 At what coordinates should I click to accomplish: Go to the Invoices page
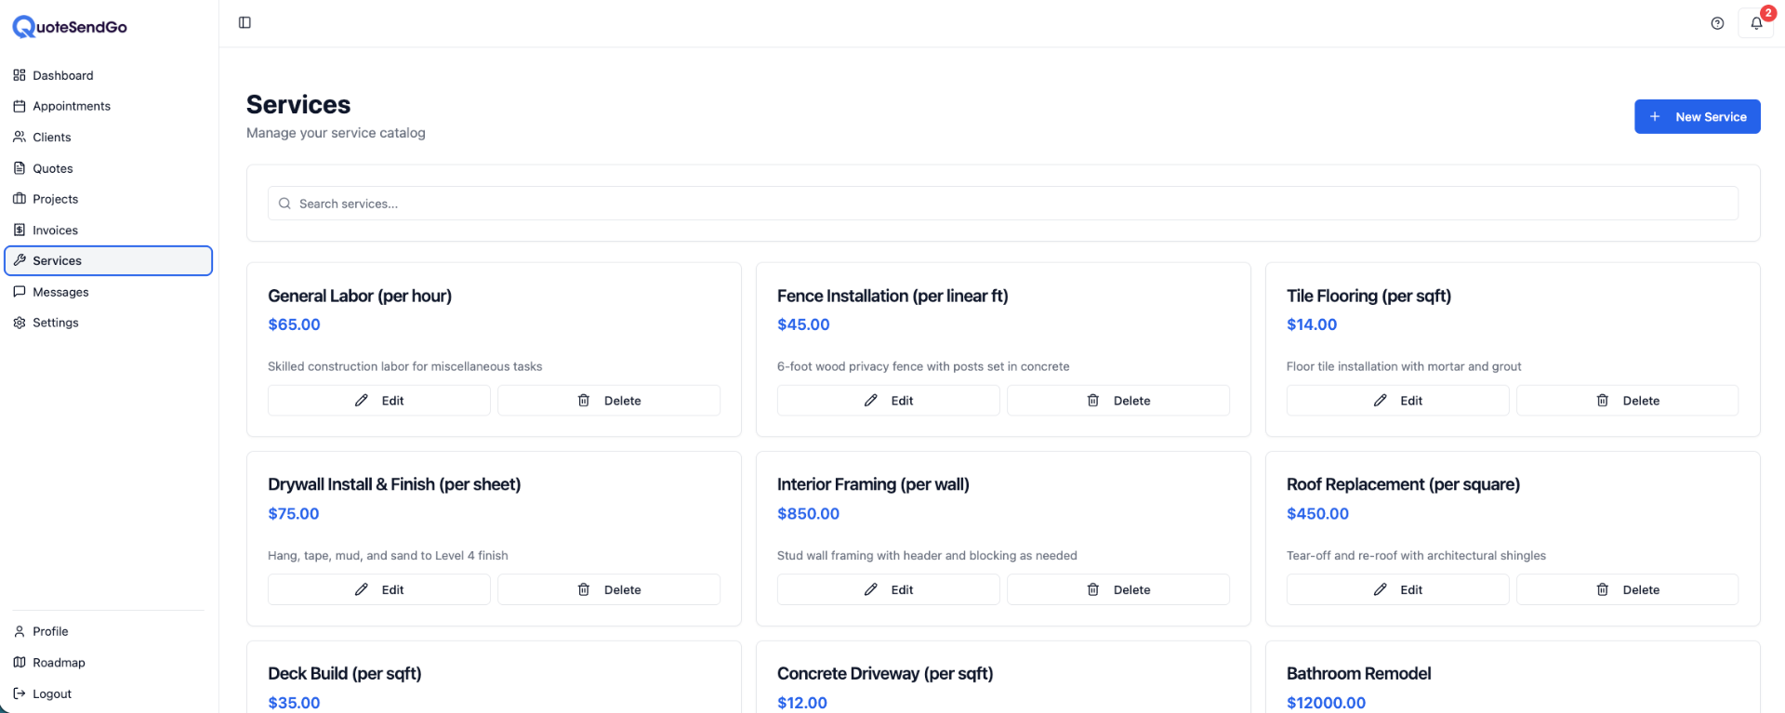pyautogui.click(x=55, y=231)
